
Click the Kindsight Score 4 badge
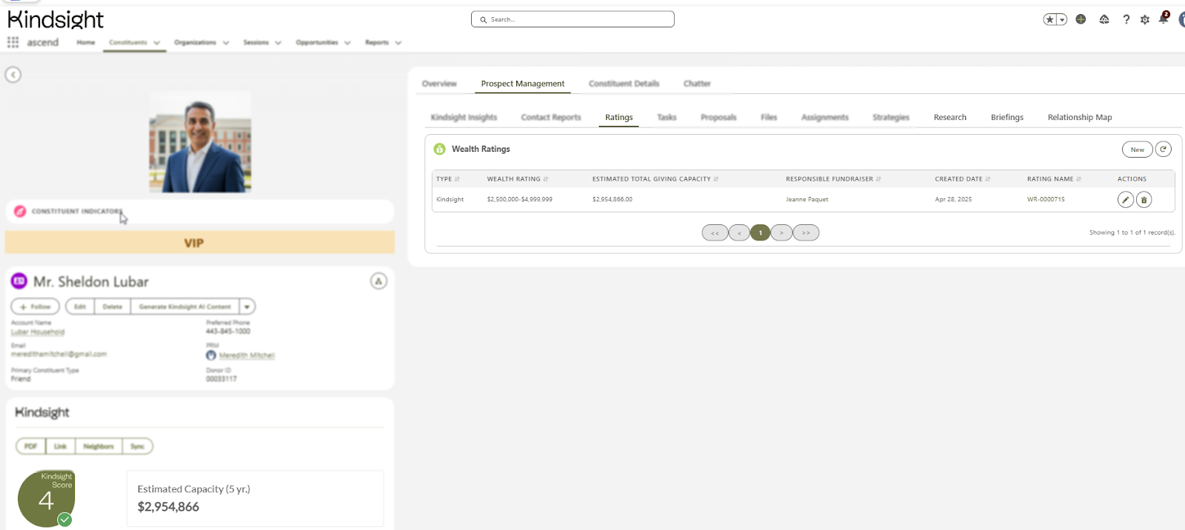coord(46,499)
